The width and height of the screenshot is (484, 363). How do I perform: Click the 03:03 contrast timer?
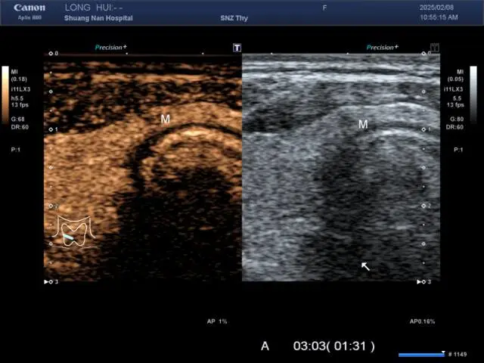click(334, 346)
